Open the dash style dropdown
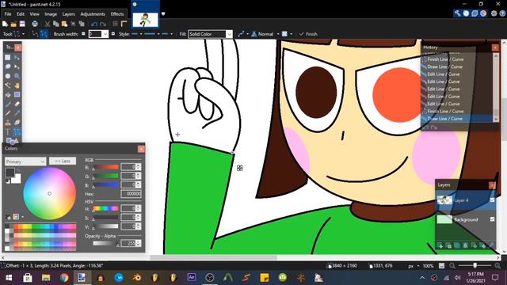This screenshot has width=507, height=285. tap(152, 34)
